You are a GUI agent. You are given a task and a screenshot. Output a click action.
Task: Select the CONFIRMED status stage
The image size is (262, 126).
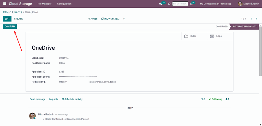[x=222, y=27]
